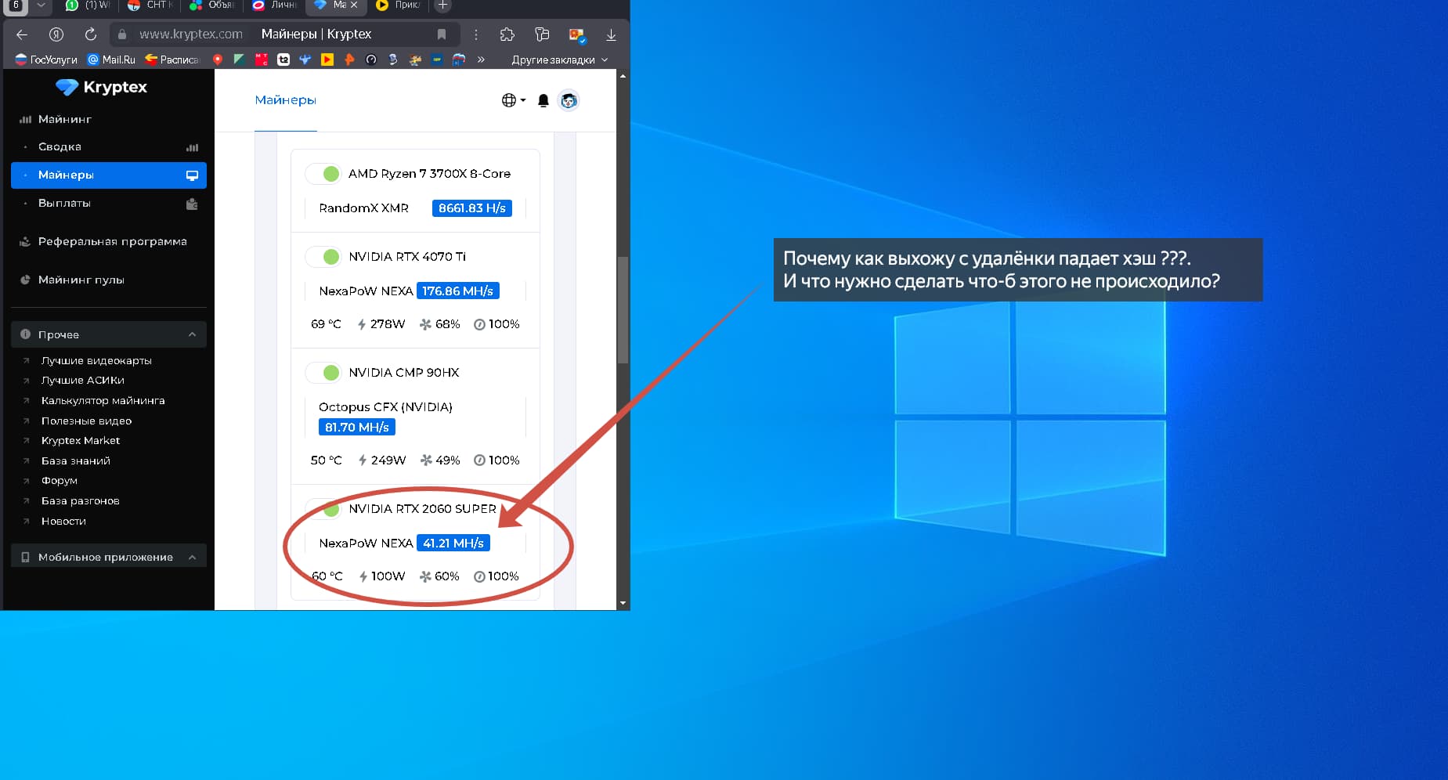
Task: Go back with the browser back arrow
Action: (x=22, y=34)
